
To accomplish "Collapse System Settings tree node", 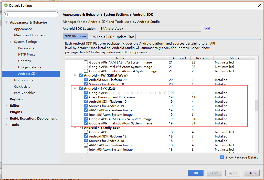I will click(10, 41).
